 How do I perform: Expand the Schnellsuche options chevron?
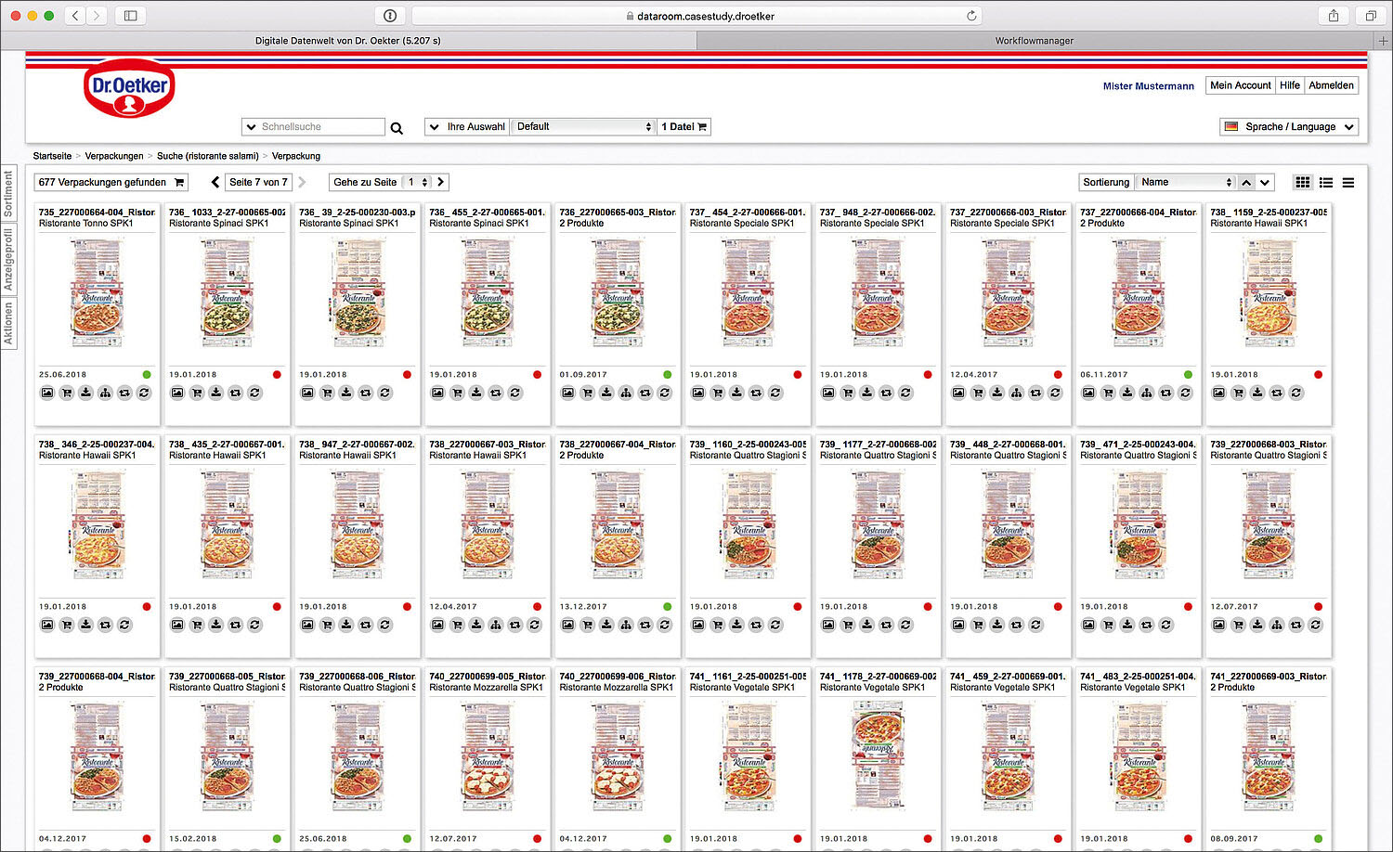(x=251, y=126)
